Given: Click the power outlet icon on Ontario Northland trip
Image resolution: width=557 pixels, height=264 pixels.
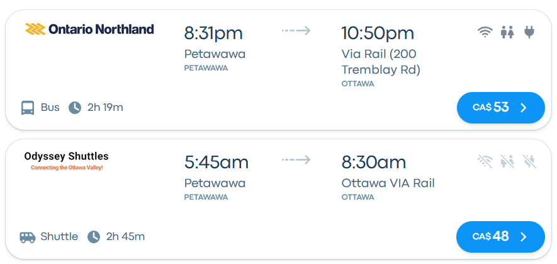Looking at the screenshot, I should [x=529, y=32].
